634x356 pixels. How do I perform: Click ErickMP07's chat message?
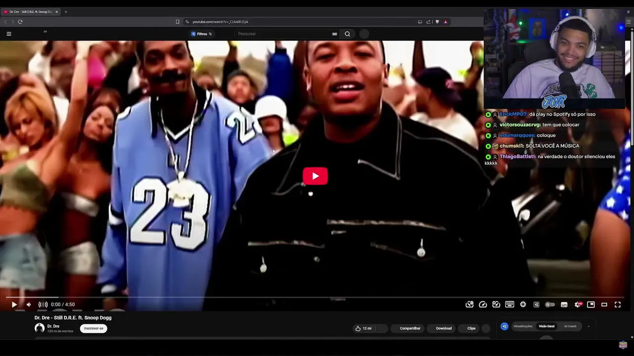(541, 114)
